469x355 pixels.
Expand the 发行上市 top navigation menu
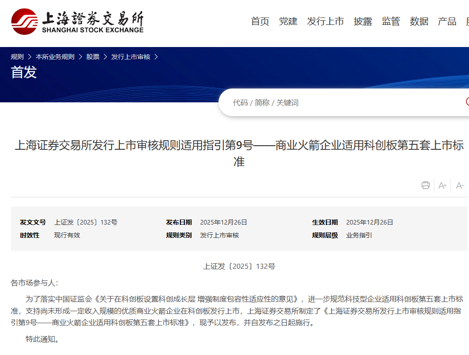[325, 21]
